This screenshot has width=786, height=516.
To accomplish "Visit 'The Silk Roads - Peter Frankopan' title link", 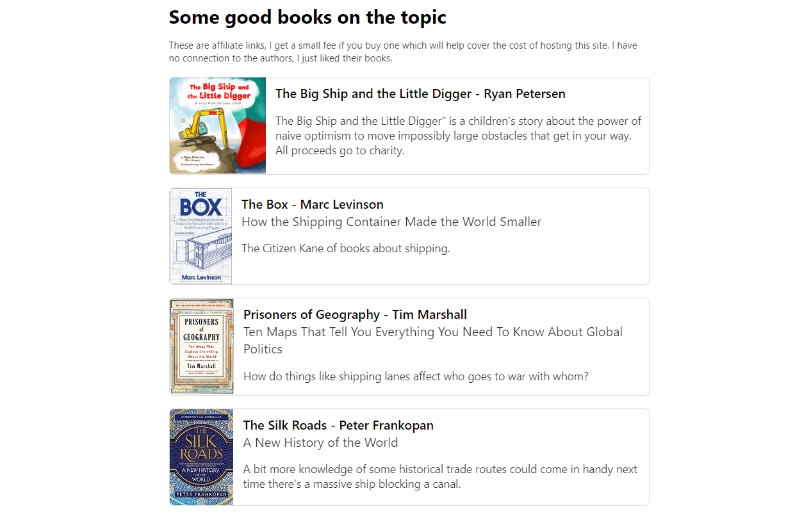I will pos(338,425).
